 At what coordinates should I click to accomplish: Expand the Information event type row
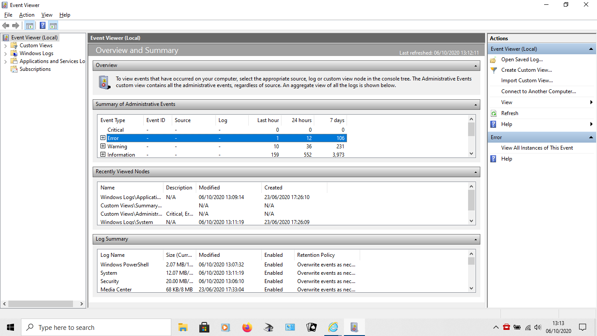(103, 154)
